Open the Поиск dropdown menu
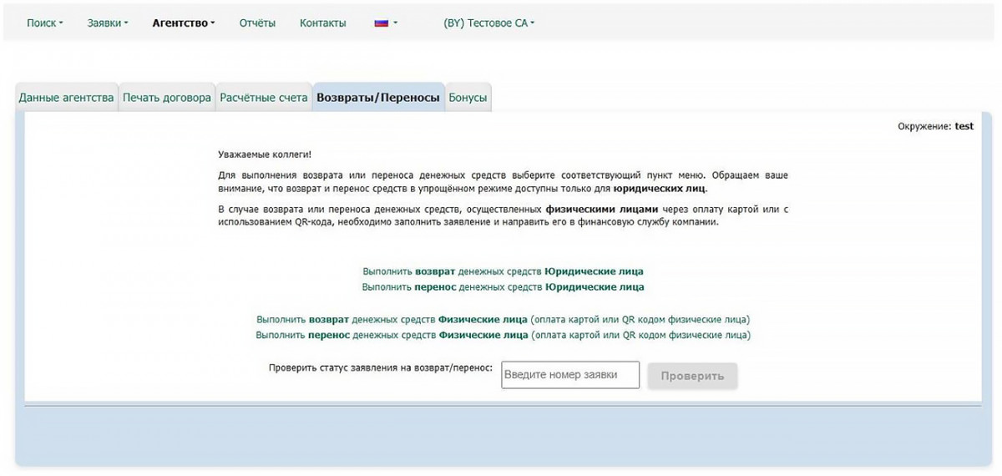 (x=44, y=23)
